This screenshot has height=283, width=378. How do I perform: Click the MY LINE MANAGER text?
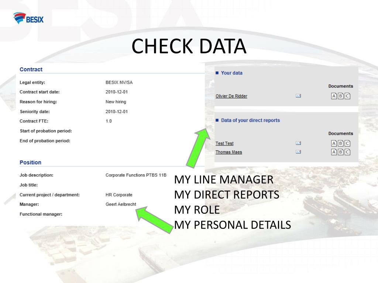(x=224, y=180)
